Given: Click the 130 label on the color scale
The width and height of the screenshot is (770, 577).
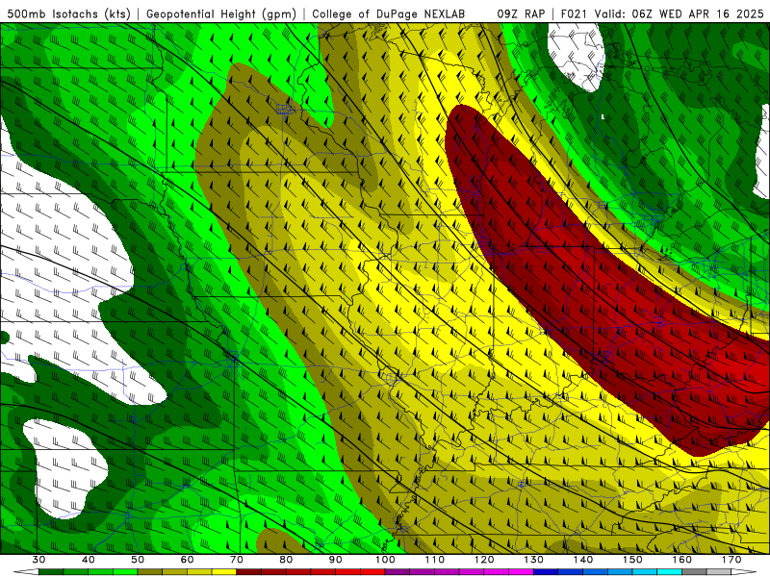Looking at the screenshot, I should [x=533, y=560].
